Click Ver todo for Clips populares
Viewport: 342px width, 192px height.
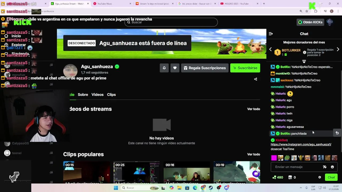pos(254,154)
